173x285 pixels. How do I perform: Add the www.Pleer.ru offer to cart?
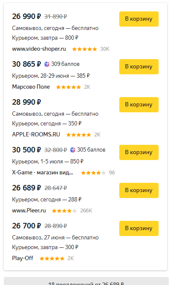139,190
